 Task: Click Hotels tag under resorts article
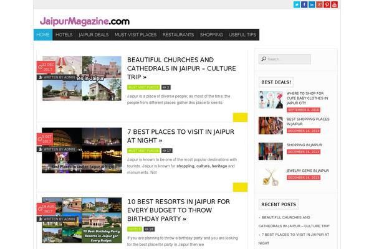135,229
